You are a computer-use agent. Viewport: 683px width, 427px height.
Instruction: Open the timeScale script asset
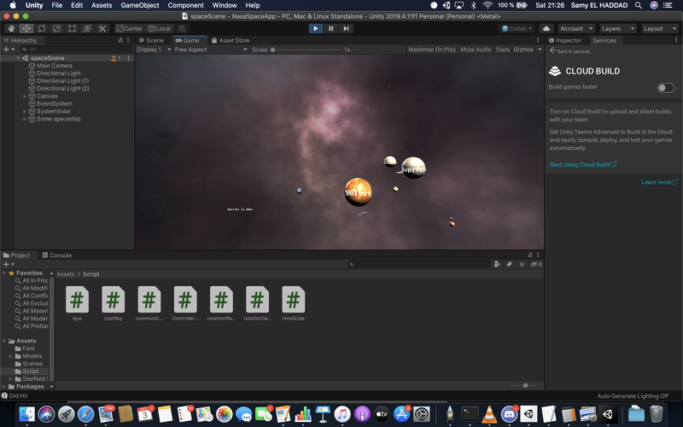[x=293, y=300]
